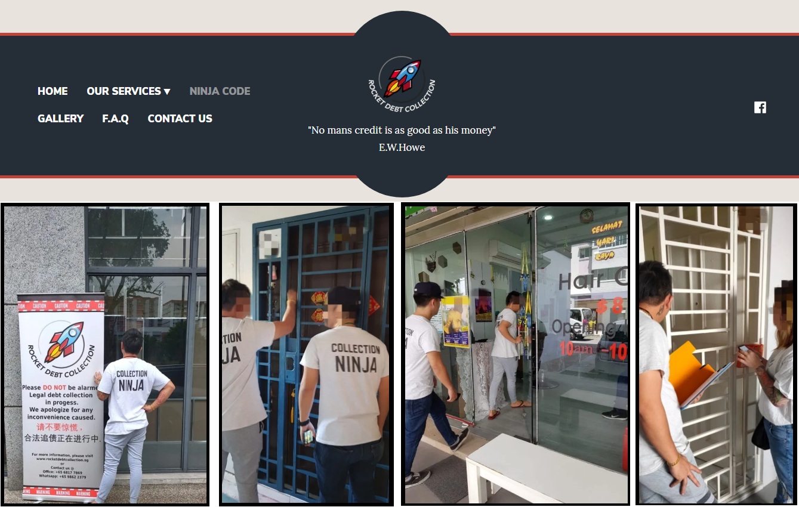This screenshot has height=507, width=799.
Task: Open photo at the white metal gate
Action: [x=716, y=354]
